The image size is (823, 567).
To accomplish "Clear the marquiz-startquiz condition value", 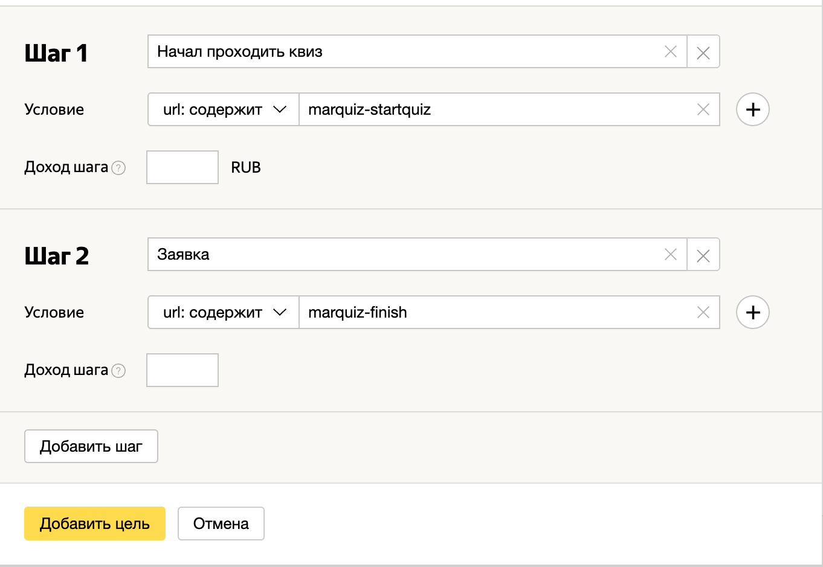I will 703,110.
